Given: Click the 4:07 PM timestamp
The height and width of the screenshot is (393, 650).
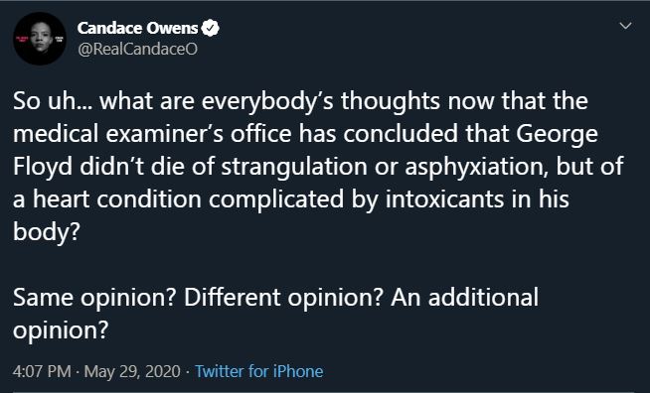Looking at the screenshot, I should click(42, 371).
